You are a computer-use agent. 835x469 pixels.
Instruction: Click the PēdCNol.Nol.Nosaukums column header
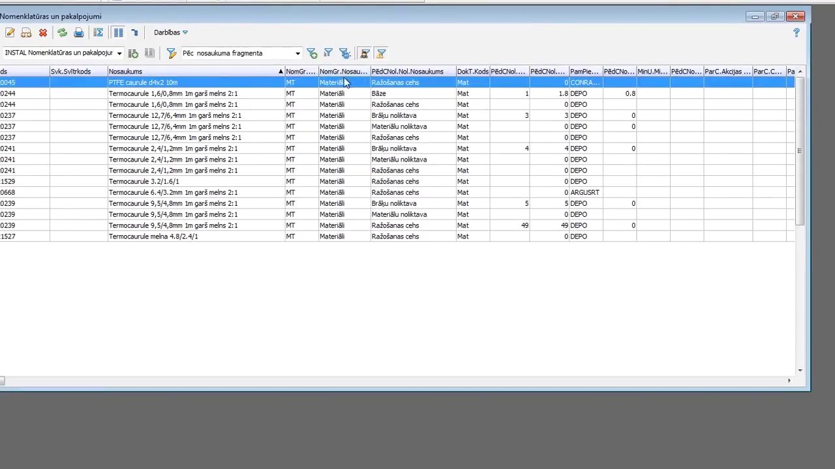pyautogui.click(x=412, y=72)
